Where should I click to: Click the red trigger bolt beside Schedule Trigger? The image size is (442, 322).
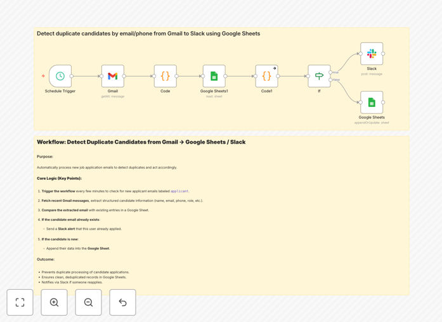click(x=43, y=76)
